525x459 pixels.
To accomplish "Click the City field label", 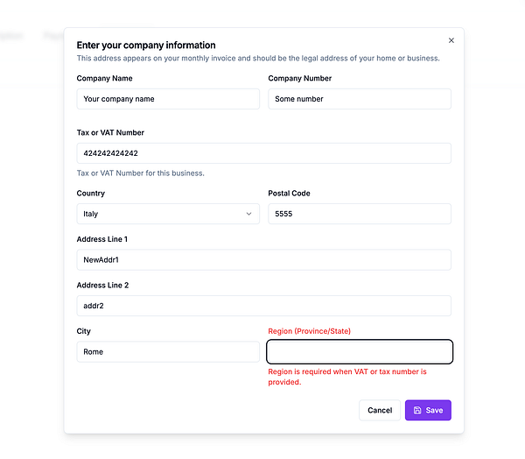I will click(84, 331).
